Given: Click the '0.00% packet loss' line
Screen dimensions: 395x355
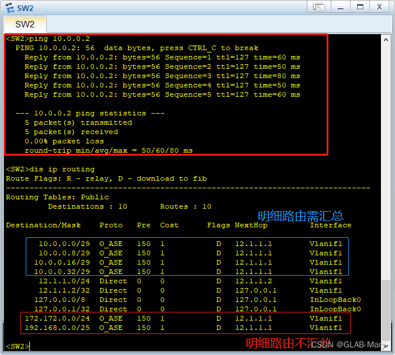Looking at the screenshot, I should (x=64, y=141).
